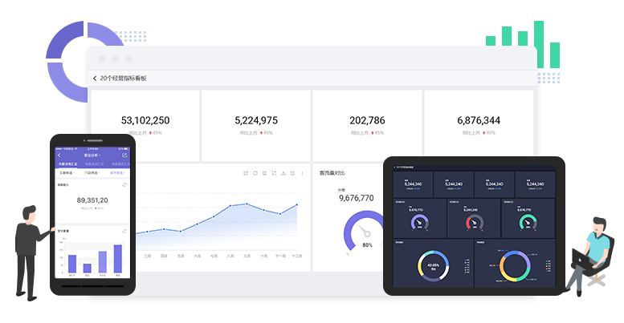Click the refresh icon in the line chart toolbar
Screen dimensions: 624x323
click(x=255, y=173)
